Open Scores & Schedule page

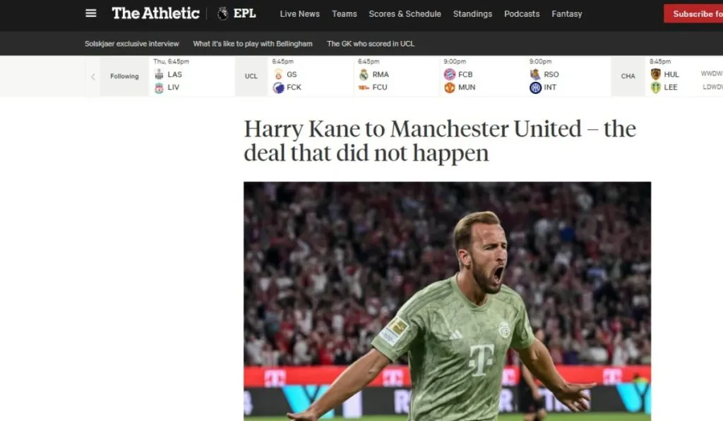pos(405,14)
